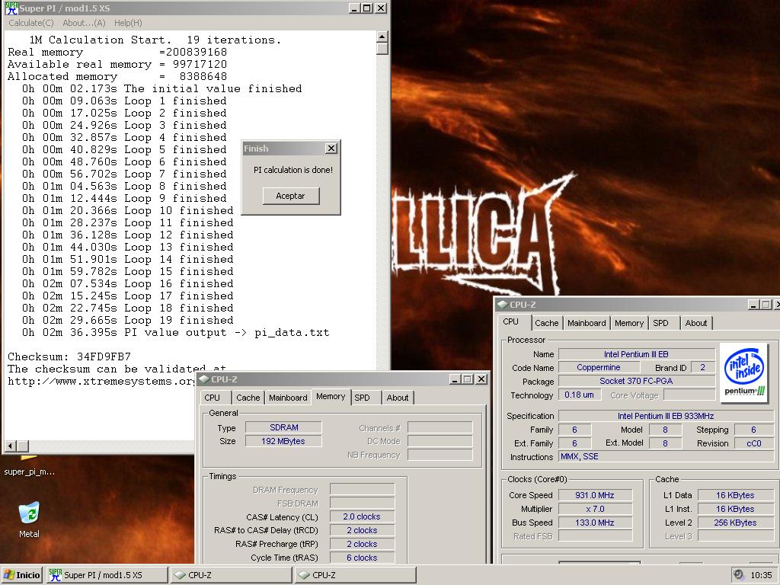This screenshot has width=780, height=585.
Task: Close the Finish dialog with its X
Action: coord(331,149)
